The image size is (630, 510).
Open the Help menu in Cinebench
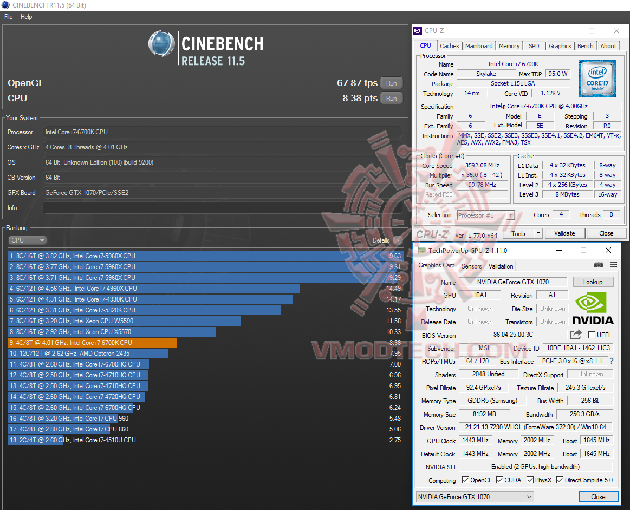click(x=27, y=17)
